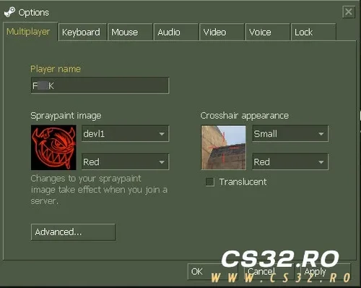This screenshot has width=361, height=288.
Task: Open the Voice tab
Action: coord(267,32)
